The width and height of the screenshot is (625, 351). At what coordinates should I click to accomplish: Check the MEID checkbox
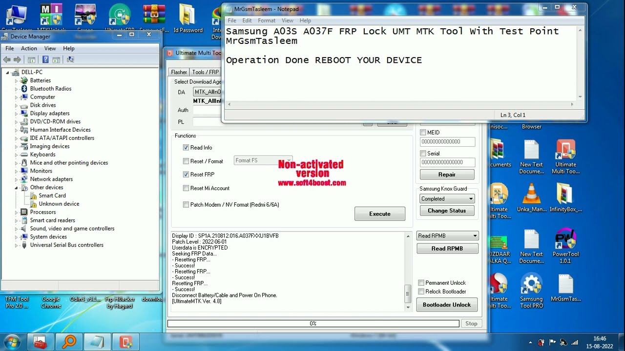[x=423, y=133]
